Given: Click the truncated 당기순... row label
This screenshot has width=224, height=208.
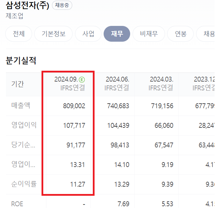Looking at the screenshot, I should tap(23, 145).
